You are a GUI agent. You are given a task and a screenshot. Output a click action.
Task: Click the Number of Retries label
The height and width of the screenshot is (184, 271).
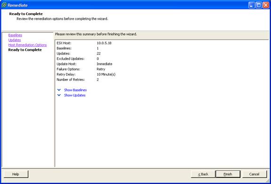pos(71,79)
